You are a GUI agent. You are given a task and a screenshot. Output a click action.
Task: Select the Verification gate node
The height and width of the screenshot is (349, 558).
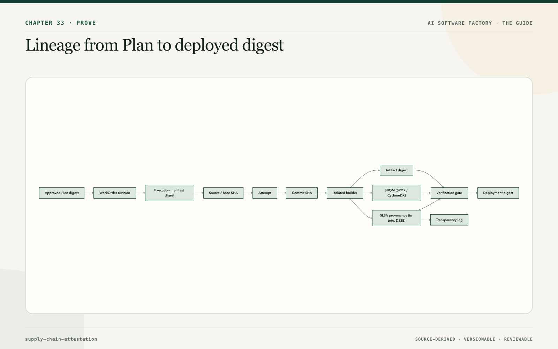pos(449,193)
